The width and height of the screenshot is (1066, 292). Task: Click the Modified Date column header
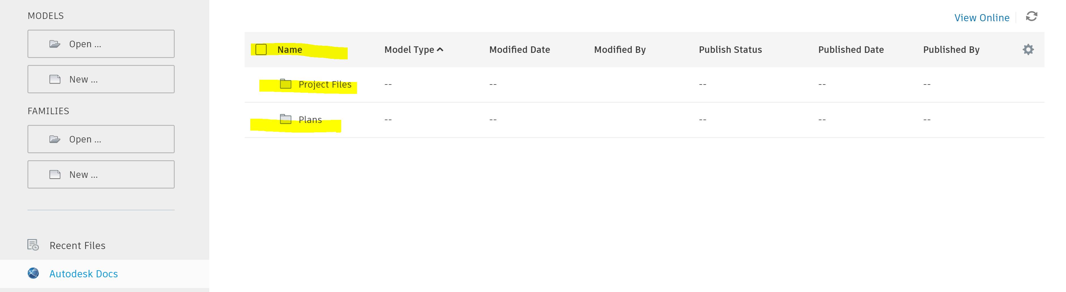point(519,49)
